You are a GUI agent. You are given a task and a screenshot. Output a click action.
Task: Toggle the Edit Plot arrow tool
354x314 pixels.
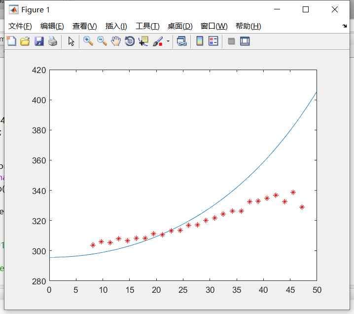(71, 41)
